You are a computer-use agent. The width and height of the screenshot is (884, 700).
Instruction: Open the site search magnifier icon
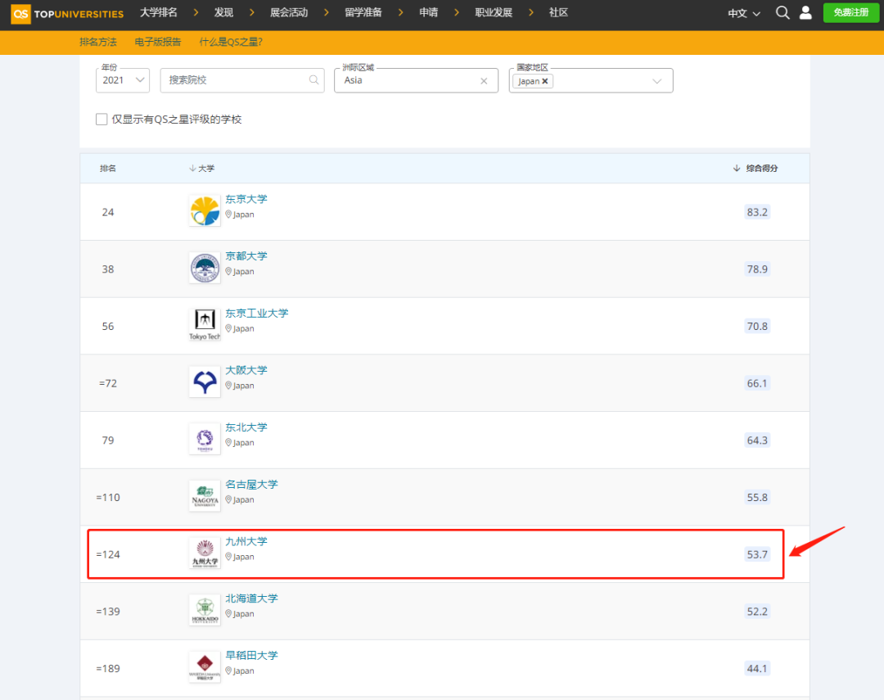click(783, 13)
